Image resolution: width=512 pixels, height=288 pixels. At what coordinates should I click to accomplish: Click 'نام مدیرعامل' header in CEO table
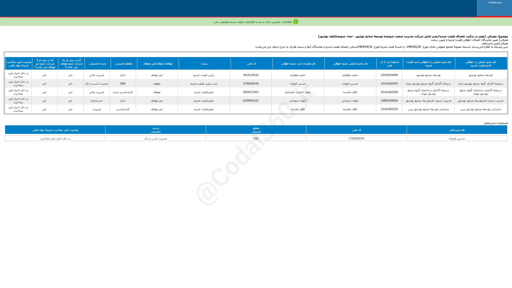(x=457, y=130)
